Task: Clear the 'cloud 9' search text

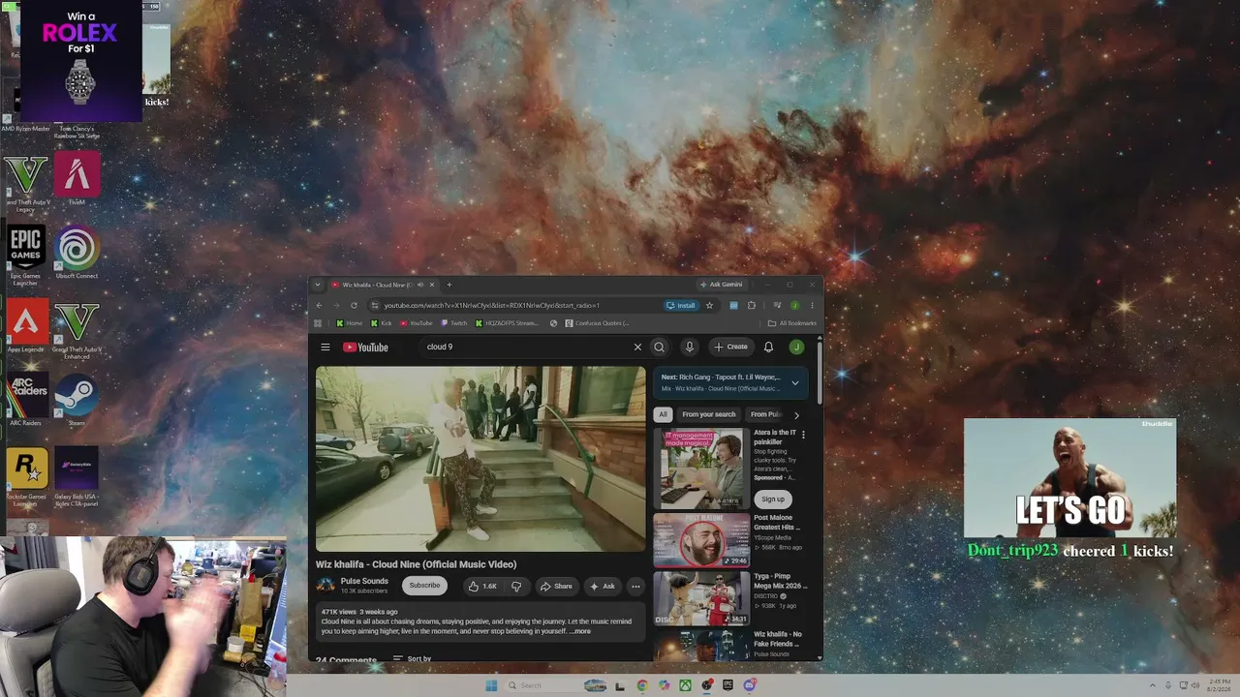Action: [637, 348]
